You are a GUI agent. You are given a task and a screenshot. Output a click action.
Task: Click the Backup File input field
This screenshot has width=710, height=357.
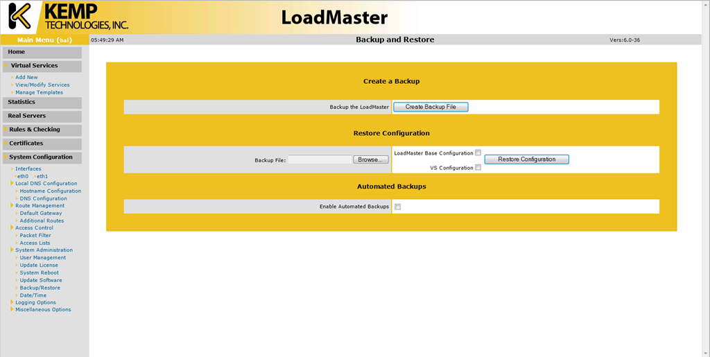(320, 159)
